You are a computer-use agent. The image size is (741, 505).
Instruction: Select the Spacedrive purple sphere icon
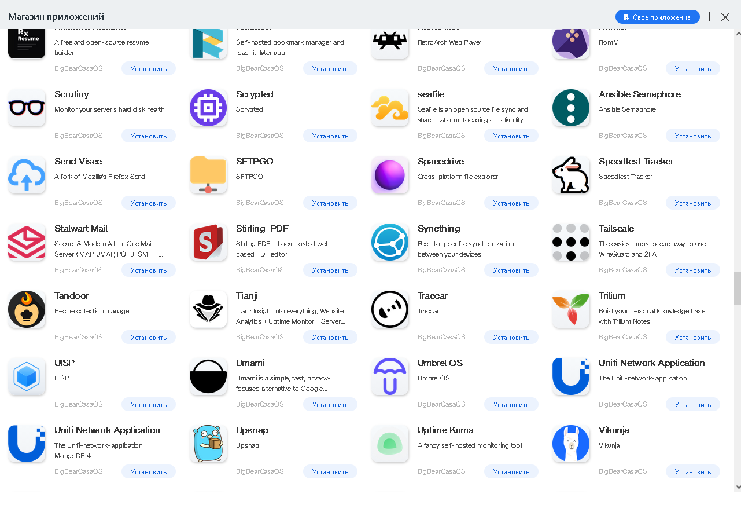click(x=390, y=175)
